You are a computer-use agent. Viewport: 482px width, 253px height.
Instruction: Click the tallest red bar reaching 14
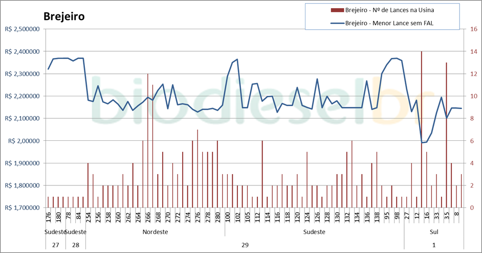pos(422,128)
